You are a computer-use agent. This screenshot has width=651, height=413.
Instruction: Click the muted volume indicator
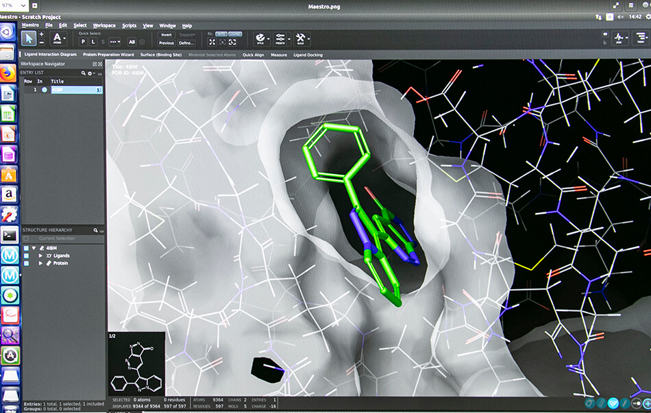[621, 17]
